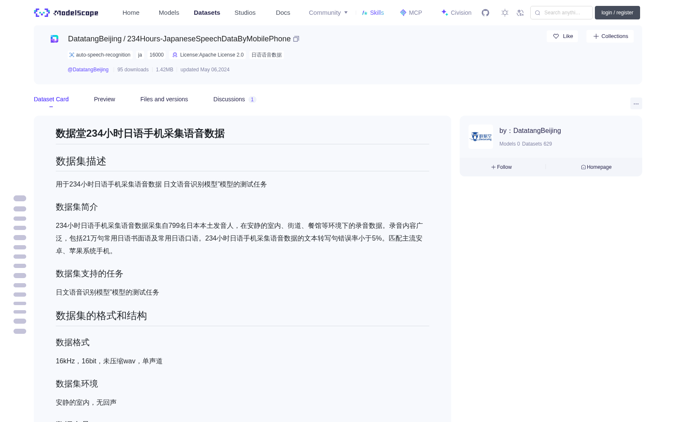Click the updated May 06,2024 text
The height and width of the screenshot is (422, 676).
205,70
